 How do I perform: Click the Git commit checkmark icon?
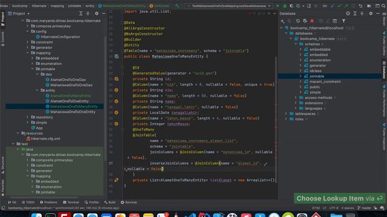(339, 6)
